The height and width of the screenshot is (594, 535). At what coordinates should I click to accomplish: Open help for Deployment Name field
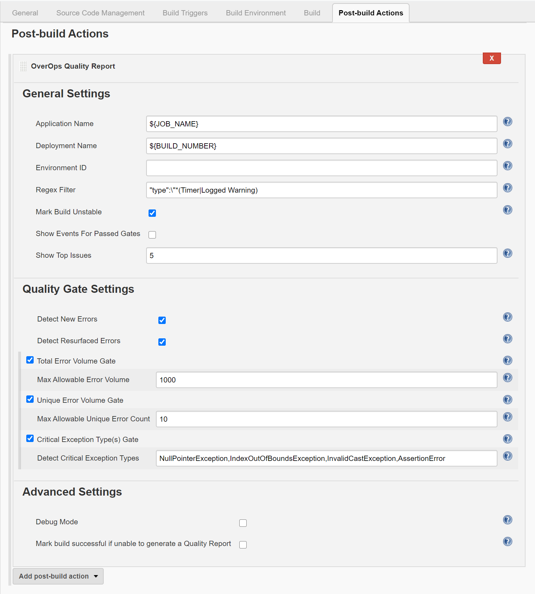(x=507, y=144)
